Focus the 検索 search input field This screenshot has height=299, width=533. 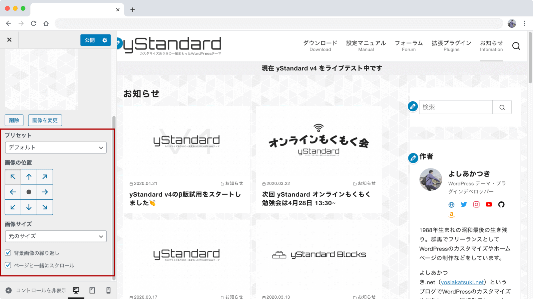pos(456,107)
